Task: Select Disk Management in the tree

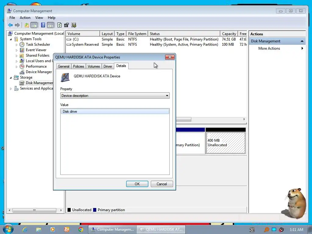Action: point(39,83)
